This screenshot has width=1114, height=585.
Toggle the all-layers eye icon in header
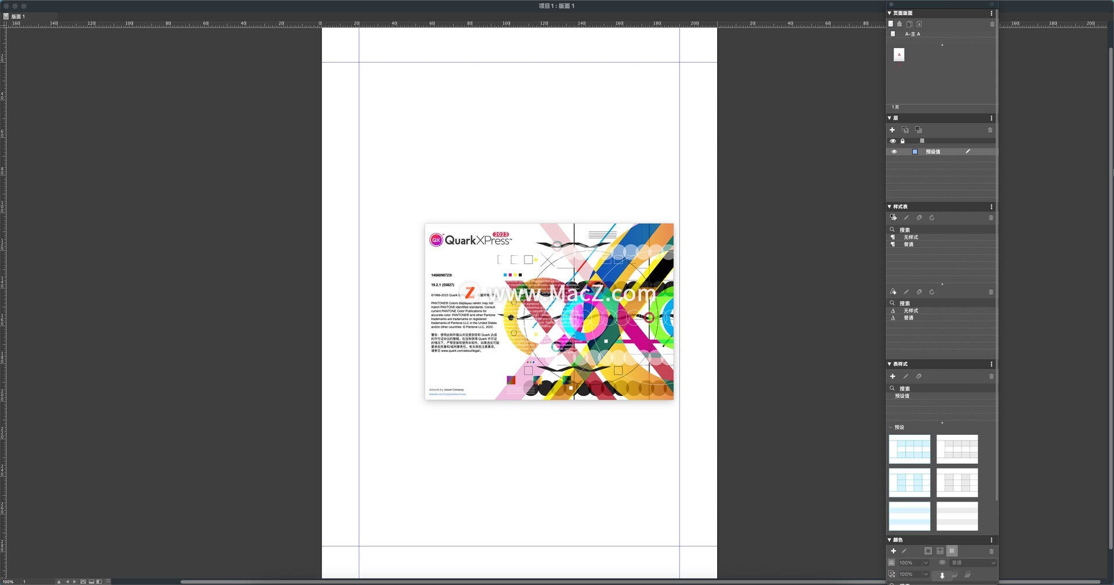[x=893, y=141]
